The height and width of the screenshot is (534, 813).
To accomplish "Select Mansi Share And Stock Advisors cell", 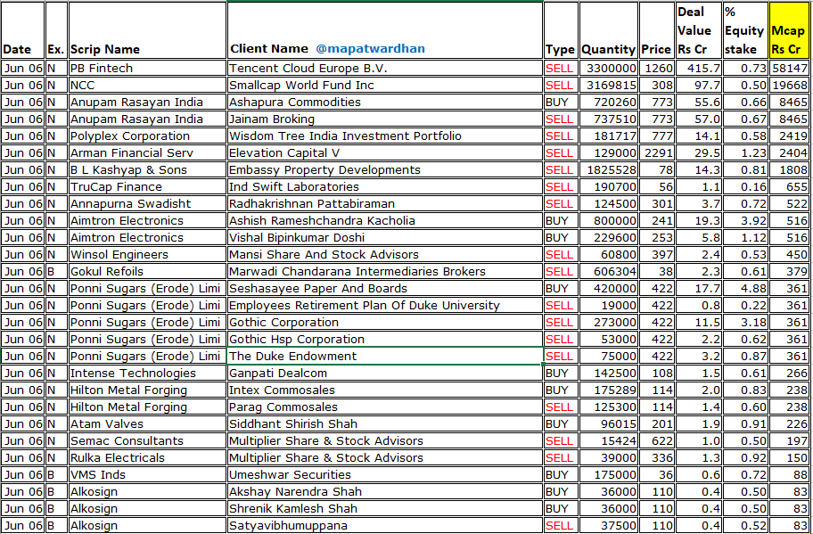I will 385,255.
